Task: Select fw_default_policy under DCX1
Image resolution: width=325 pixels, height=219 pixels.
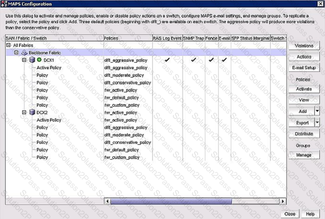Action: 121,97
